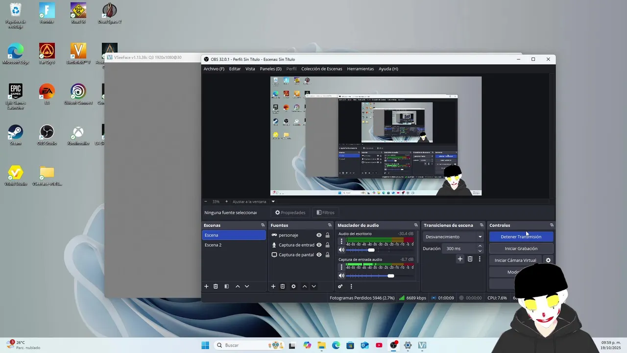Open transition properties three-dot menu
This screenshot has height=353, width=627.
click(480, 259)
